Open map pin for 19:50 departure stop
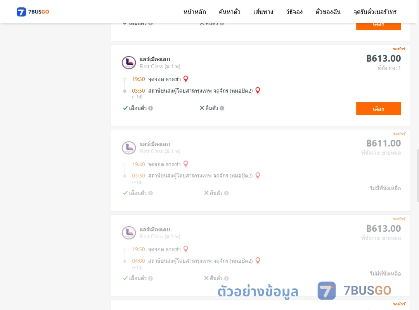 tap(186, 249)
